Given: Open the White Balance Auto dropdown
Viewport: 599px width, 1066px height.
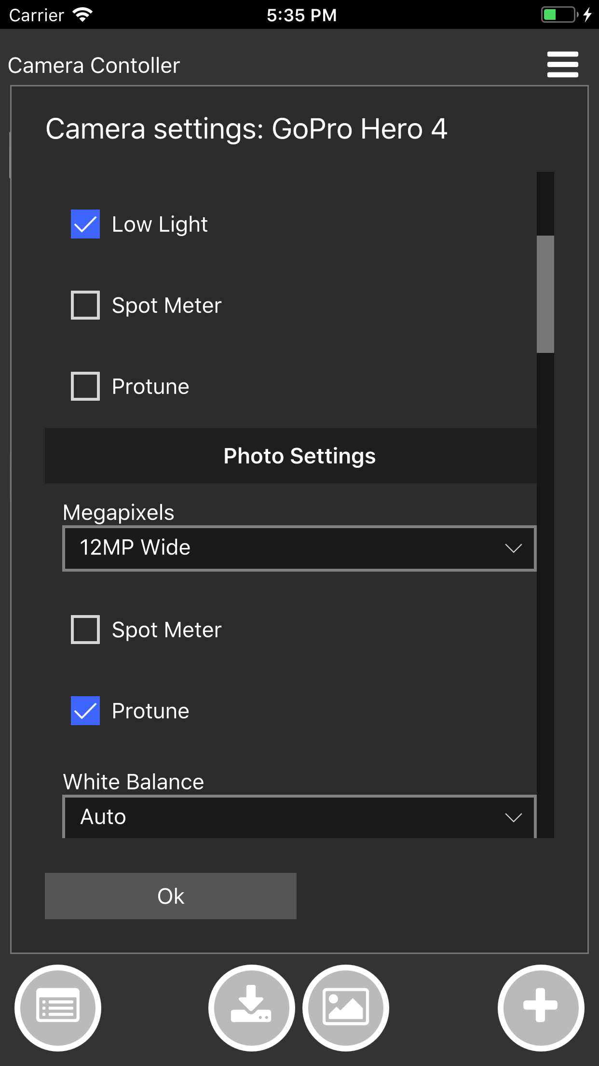Looking at the screenshot, I should click(x=299, y=817).
